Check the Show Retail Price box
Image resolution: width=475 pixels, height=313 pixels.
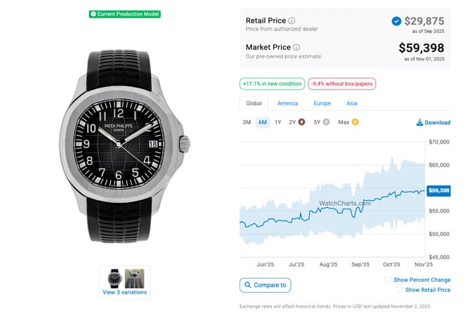click(400, 290)
